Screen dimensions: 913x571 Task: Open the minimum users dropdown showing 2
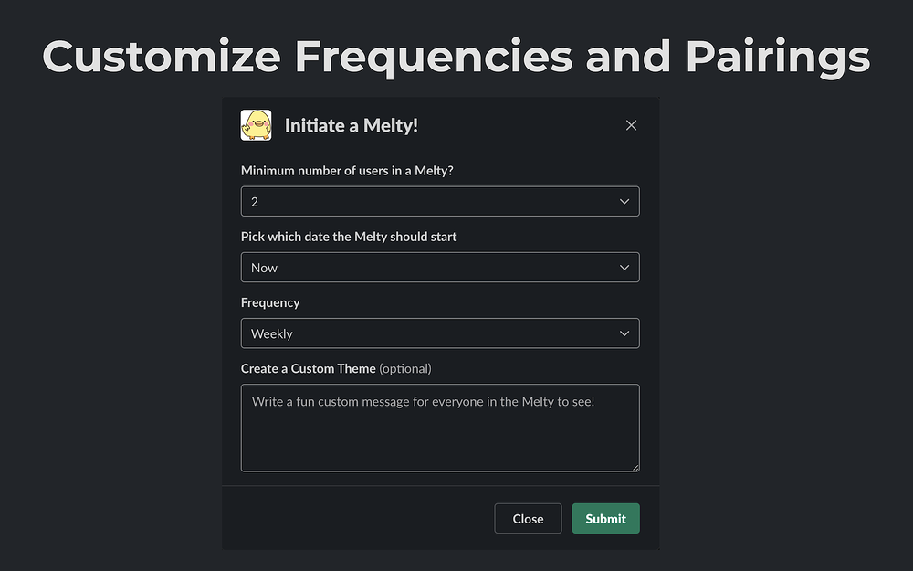[440, 202]
